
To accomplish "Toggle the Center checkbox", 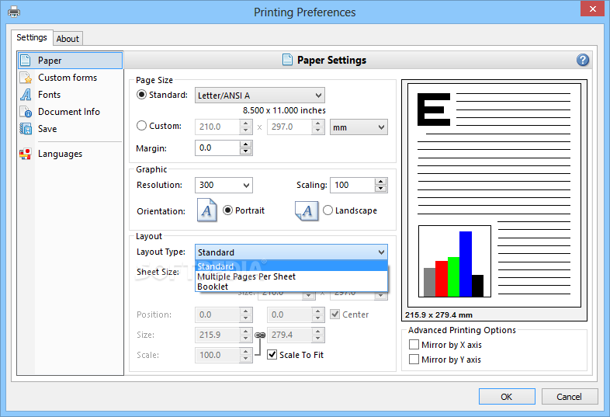I will (x=334, y=314).
